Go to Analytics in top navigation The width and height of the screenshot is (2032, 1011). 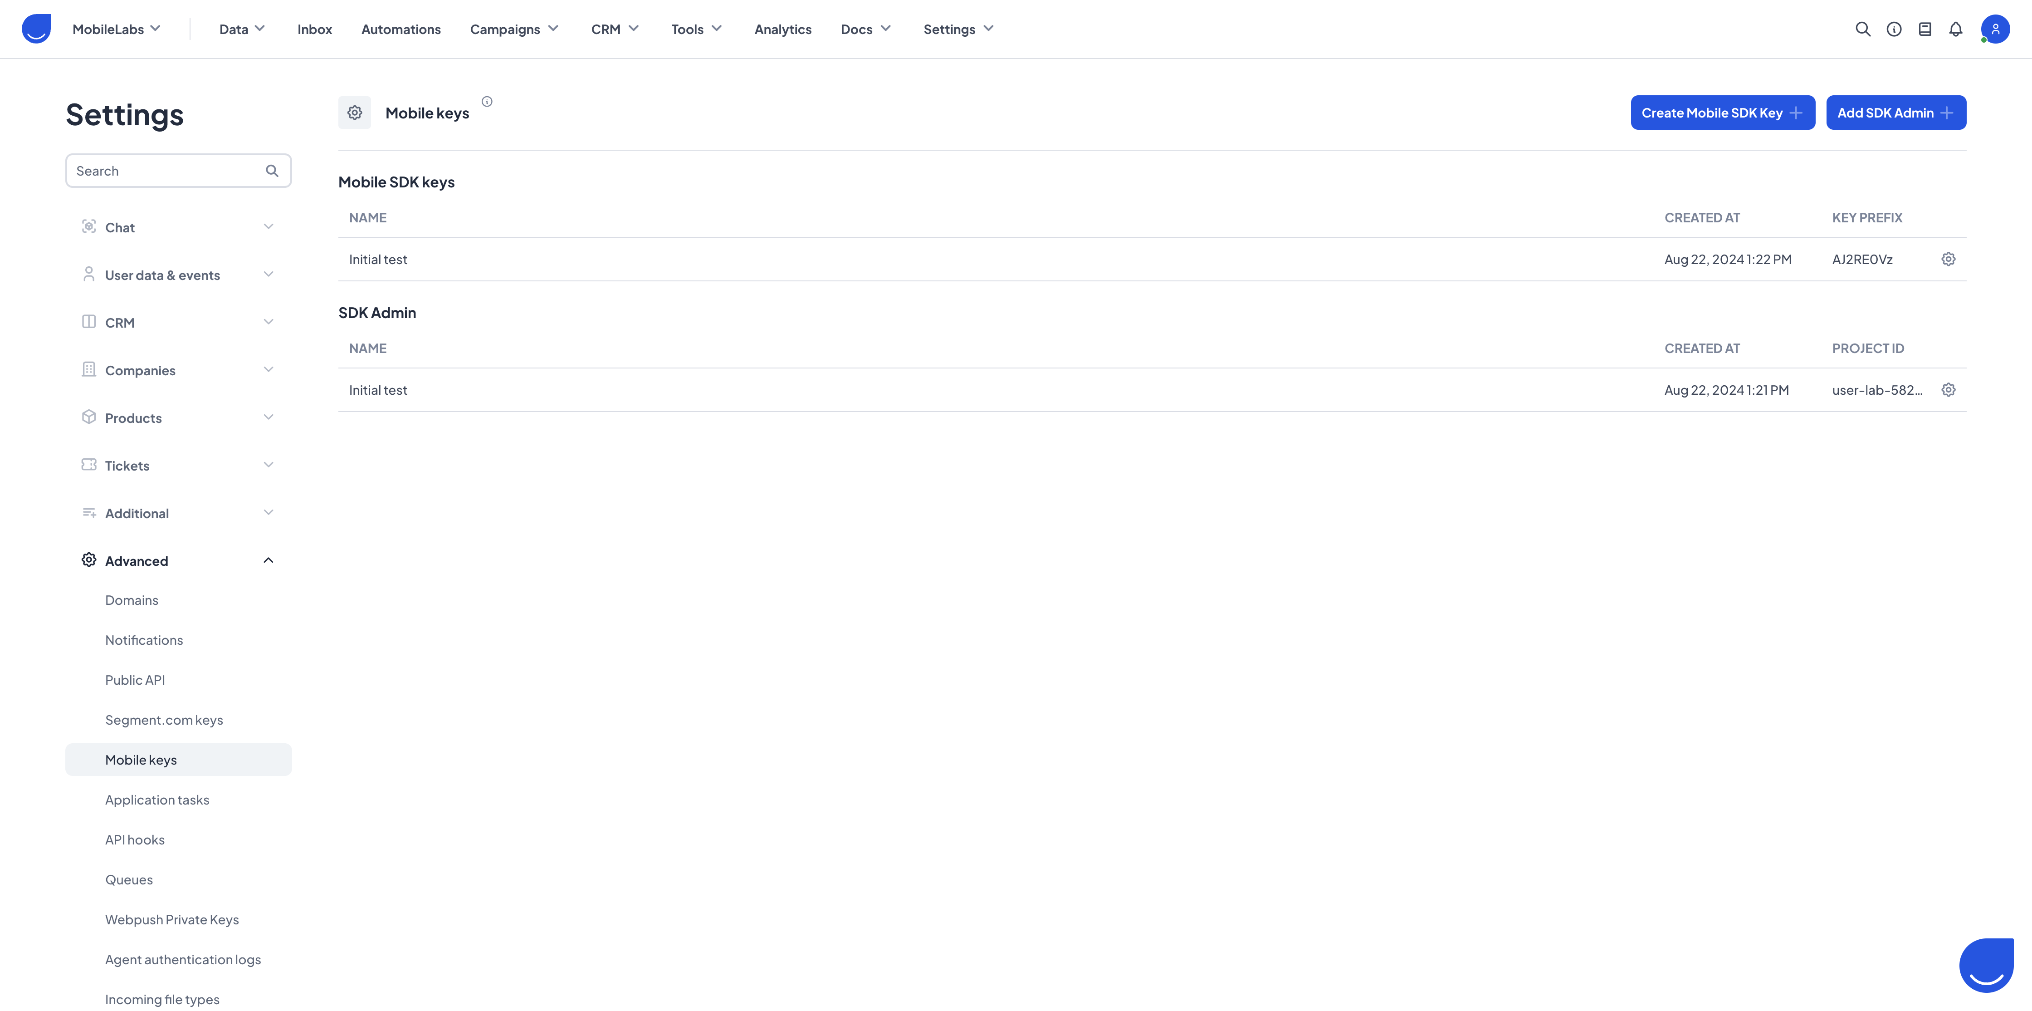(x=782, y=29)
